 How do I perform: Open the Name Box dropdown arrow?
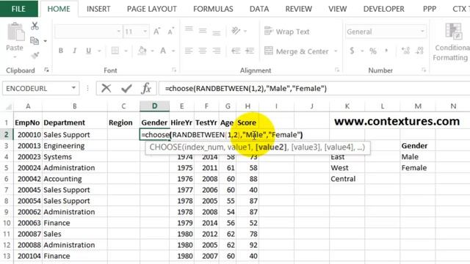pos(73,88)
